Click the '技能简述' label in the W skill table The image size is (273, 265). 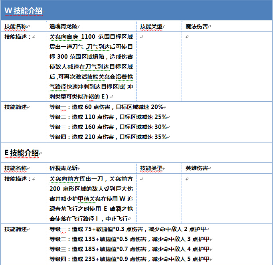[x=16, y=107]
